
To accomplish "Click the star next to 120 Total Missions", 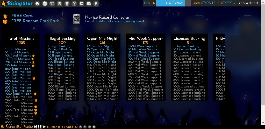I will coord(33,62).
